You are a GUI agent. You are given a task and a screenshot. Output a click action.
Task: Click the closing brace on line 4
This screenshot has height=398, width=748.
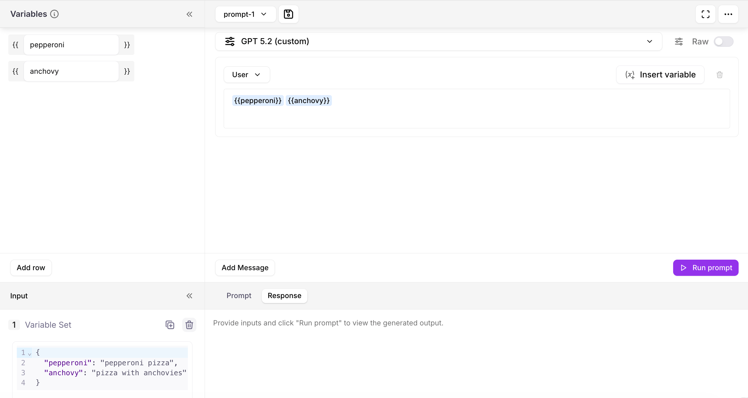coord(38,383)
